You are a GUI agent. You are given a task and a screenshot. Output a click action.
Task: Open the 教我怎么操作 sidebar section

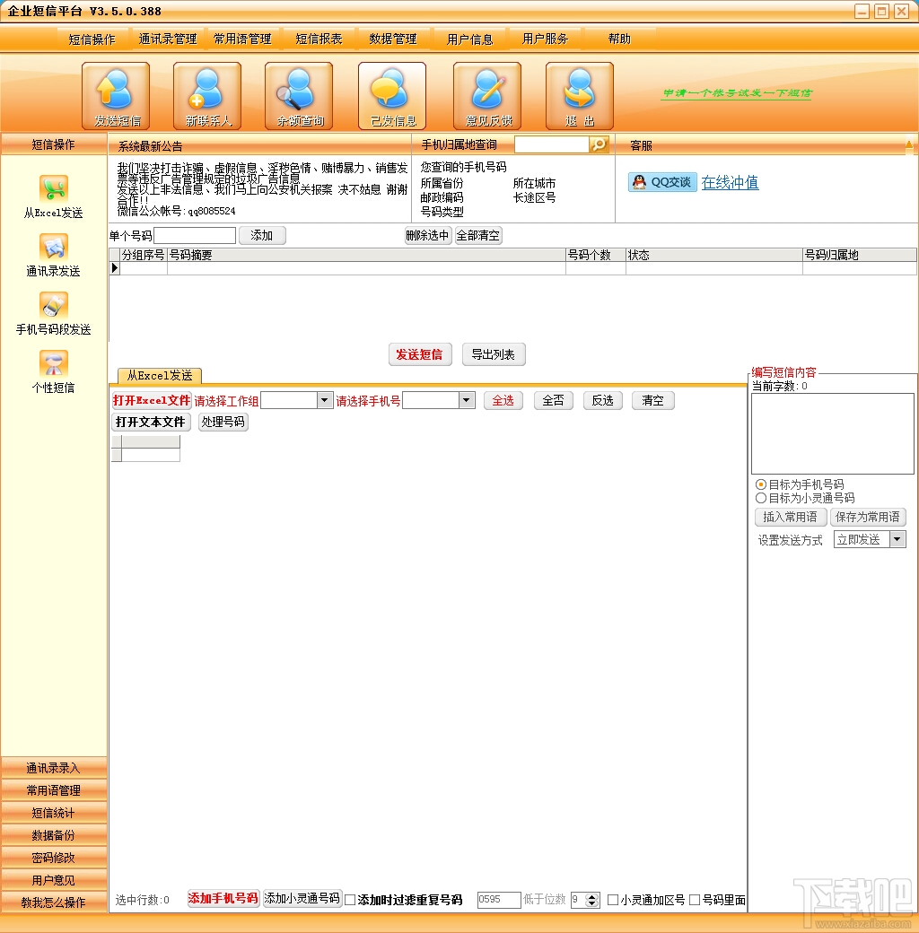(54, 902)
